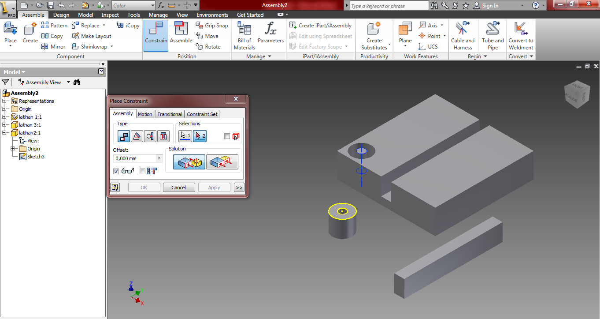
Task: Expand the latihan 1:1 tree node
Action: 4,117
